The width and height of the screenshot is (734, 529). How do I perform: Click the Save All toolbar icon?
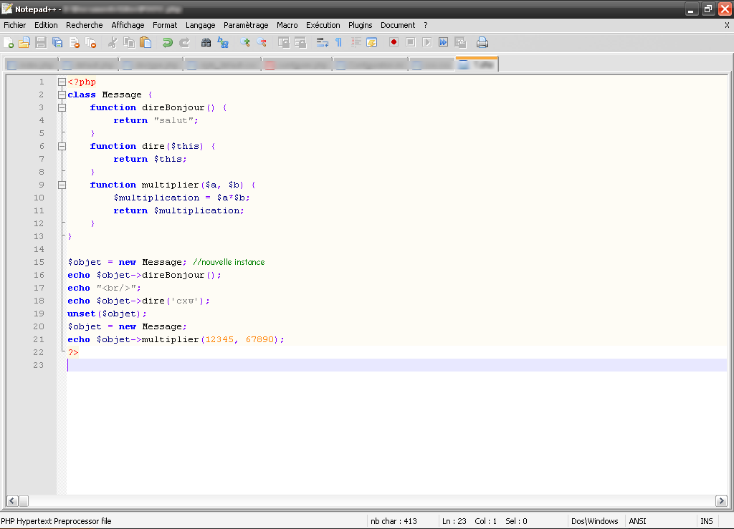click(x=58, y=42)
